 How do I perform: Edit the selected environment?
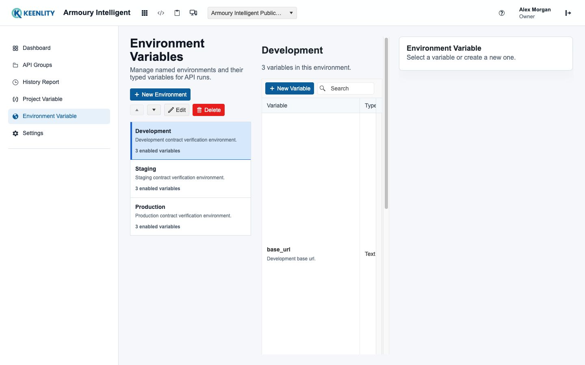177,110
